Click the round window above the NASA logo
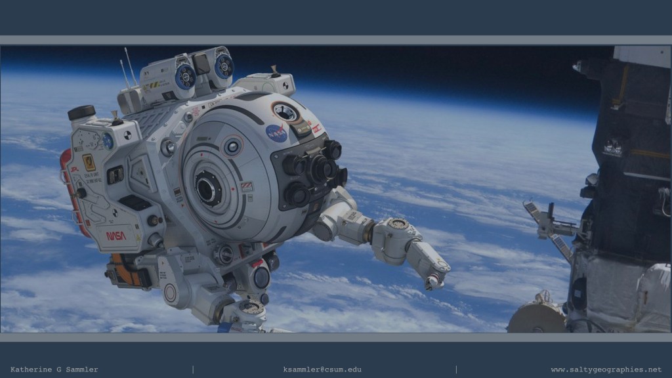Screen dimensions: 672x378 pyautogui.click(x=285, y=112)
